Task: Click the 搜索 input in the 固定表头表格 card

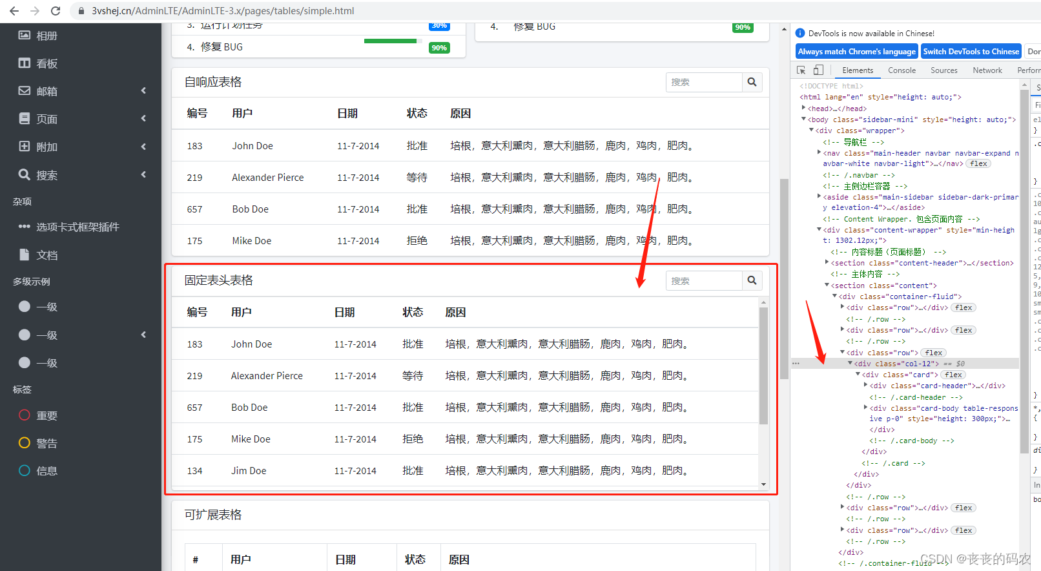Action: (x=704, y=280)
